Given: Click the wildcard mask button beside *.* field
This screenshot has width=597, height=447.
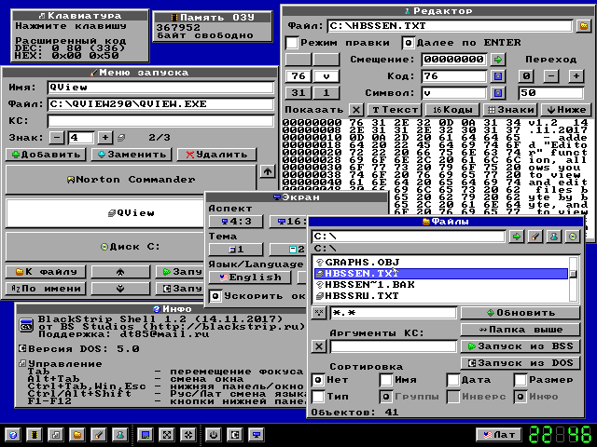Looking at the screenshot, I should click(x=319, y=313).
